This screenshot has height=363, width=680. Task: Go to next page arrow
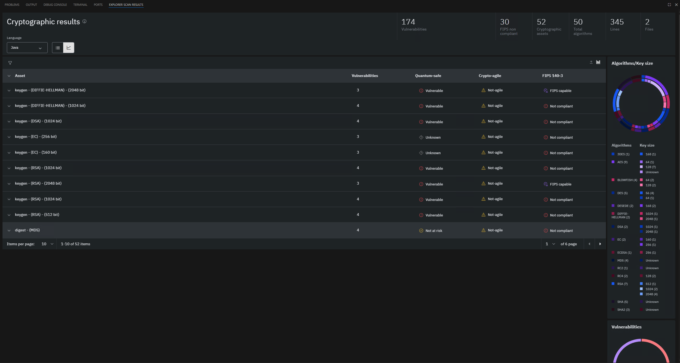(x=600, y=244)
